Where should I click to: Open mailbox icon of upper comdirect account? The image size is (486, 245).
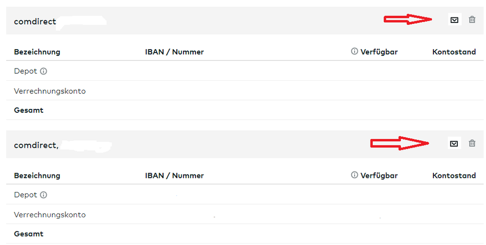(x=454, y=20)
